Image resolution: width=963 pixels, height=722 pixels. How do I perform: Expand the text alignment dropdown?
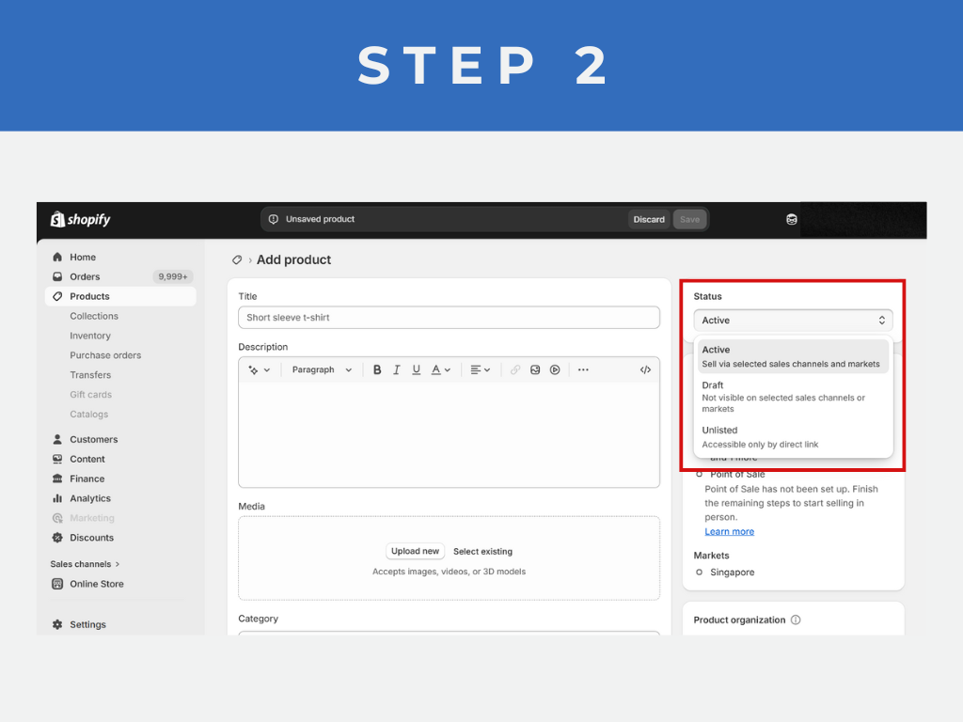(x=481, y=370)
